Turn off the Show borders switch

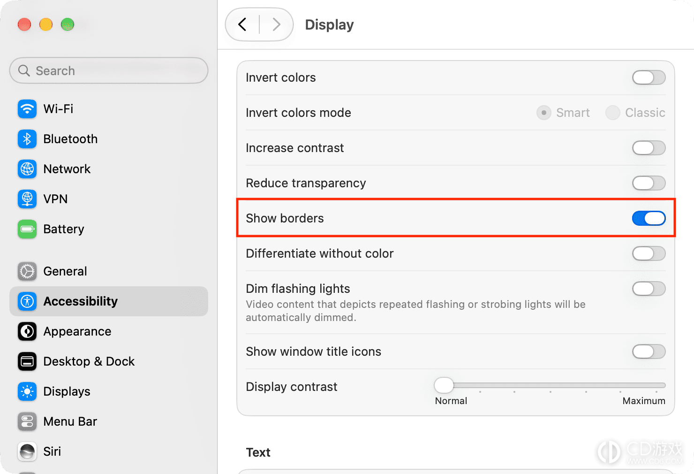(x=649, y=218)
